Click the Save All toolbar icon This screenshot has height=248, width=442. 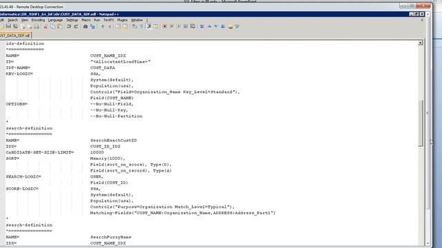[x=15, y=26]
